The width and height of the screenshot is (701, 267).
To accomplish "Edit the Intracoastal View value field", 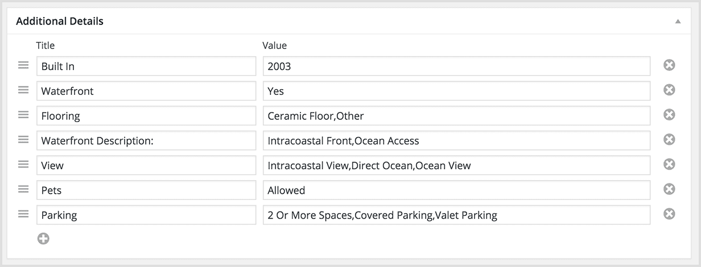I will [456, 165].
